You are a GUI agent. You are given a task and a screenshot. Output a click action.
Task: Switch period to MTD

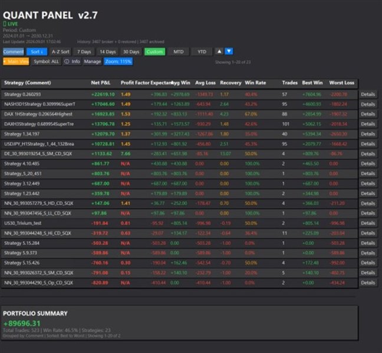(179, 52)
